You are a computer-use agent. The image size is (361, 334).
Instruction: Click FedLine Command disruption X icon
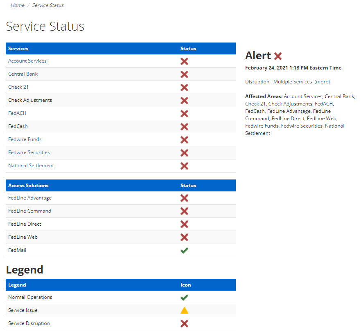[x=185, y=211]
